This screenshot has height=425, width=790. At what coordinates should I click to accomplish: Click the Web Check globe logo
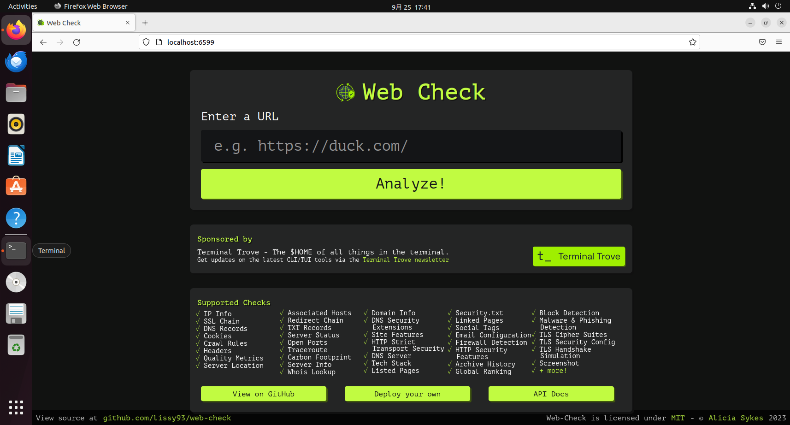345,92
